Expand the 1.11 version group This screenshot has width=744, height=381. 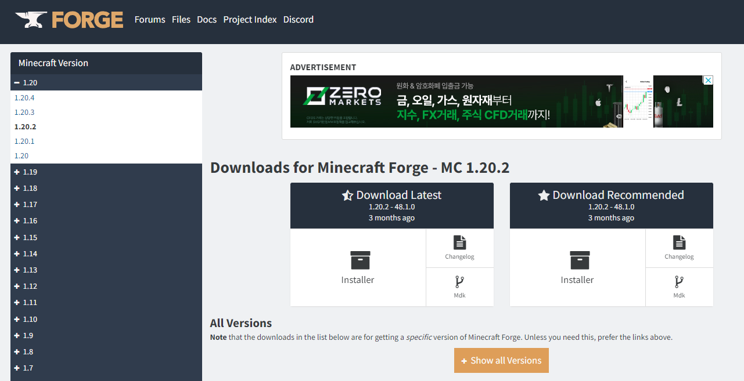[106, 303]
